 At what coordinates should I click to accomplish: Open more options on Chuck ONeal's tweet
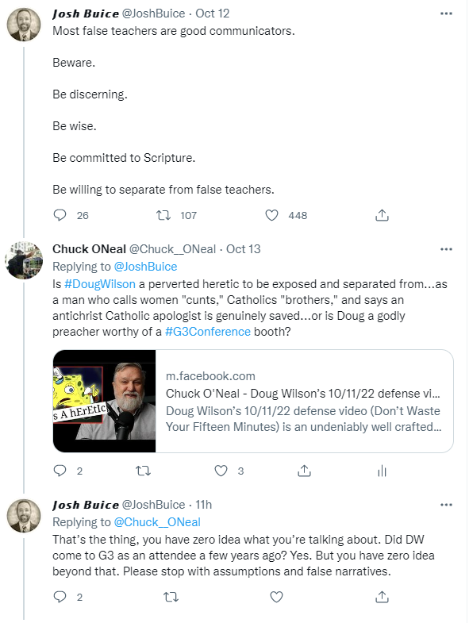(446, 249)
